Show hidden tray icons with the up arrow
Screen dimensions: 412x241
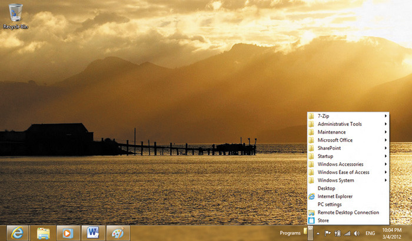click(x=318, y=233)
